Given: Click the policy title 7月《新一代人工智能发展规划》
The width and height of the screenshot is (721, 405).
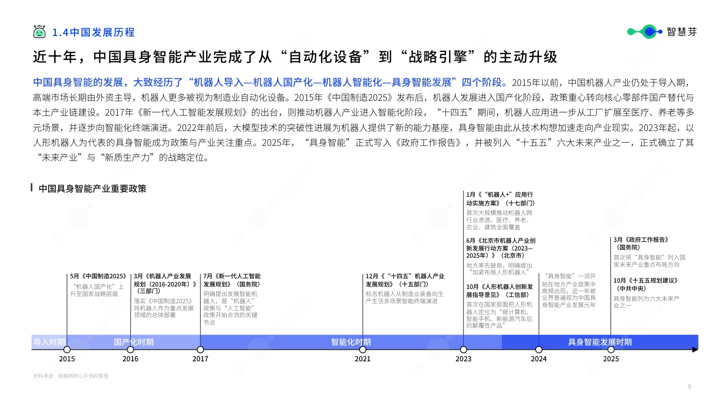Looking at the screenshot, I should pyautogui.click(x=232, y=280).
